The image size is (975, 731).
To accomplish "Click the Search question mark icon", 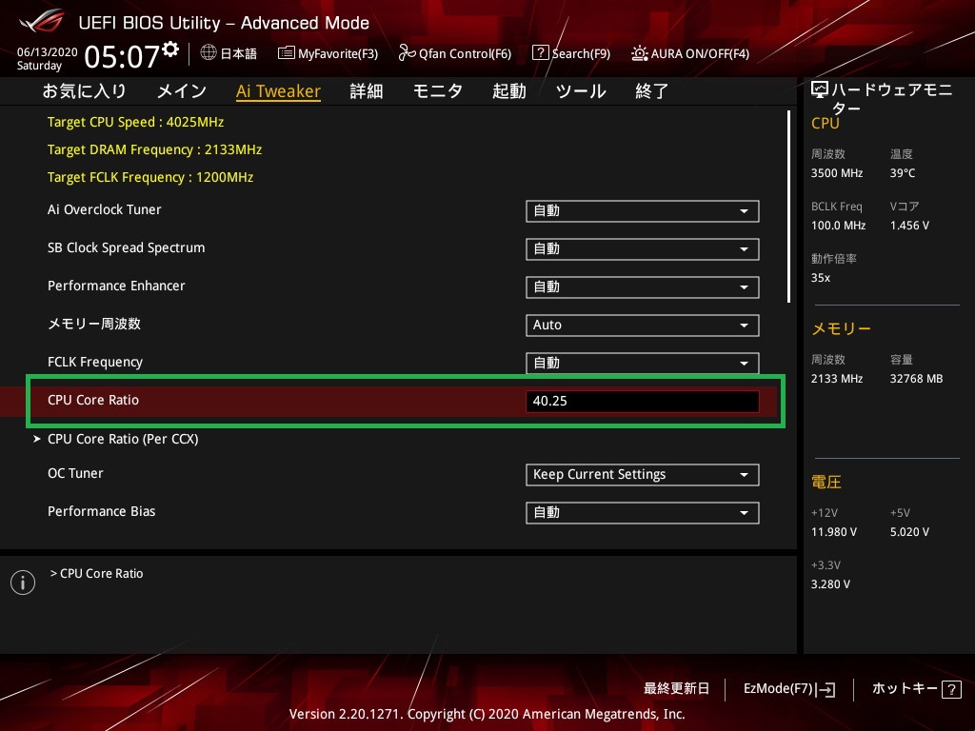I will click(541, 53).
